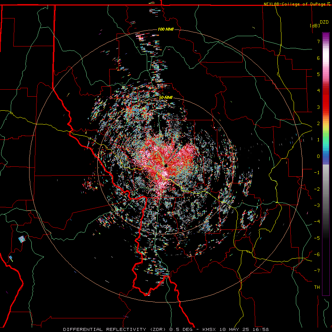Click the DZD legend title
Image resolution: width=332 pixels, height=332 pixels.
(x=324, y=22)
